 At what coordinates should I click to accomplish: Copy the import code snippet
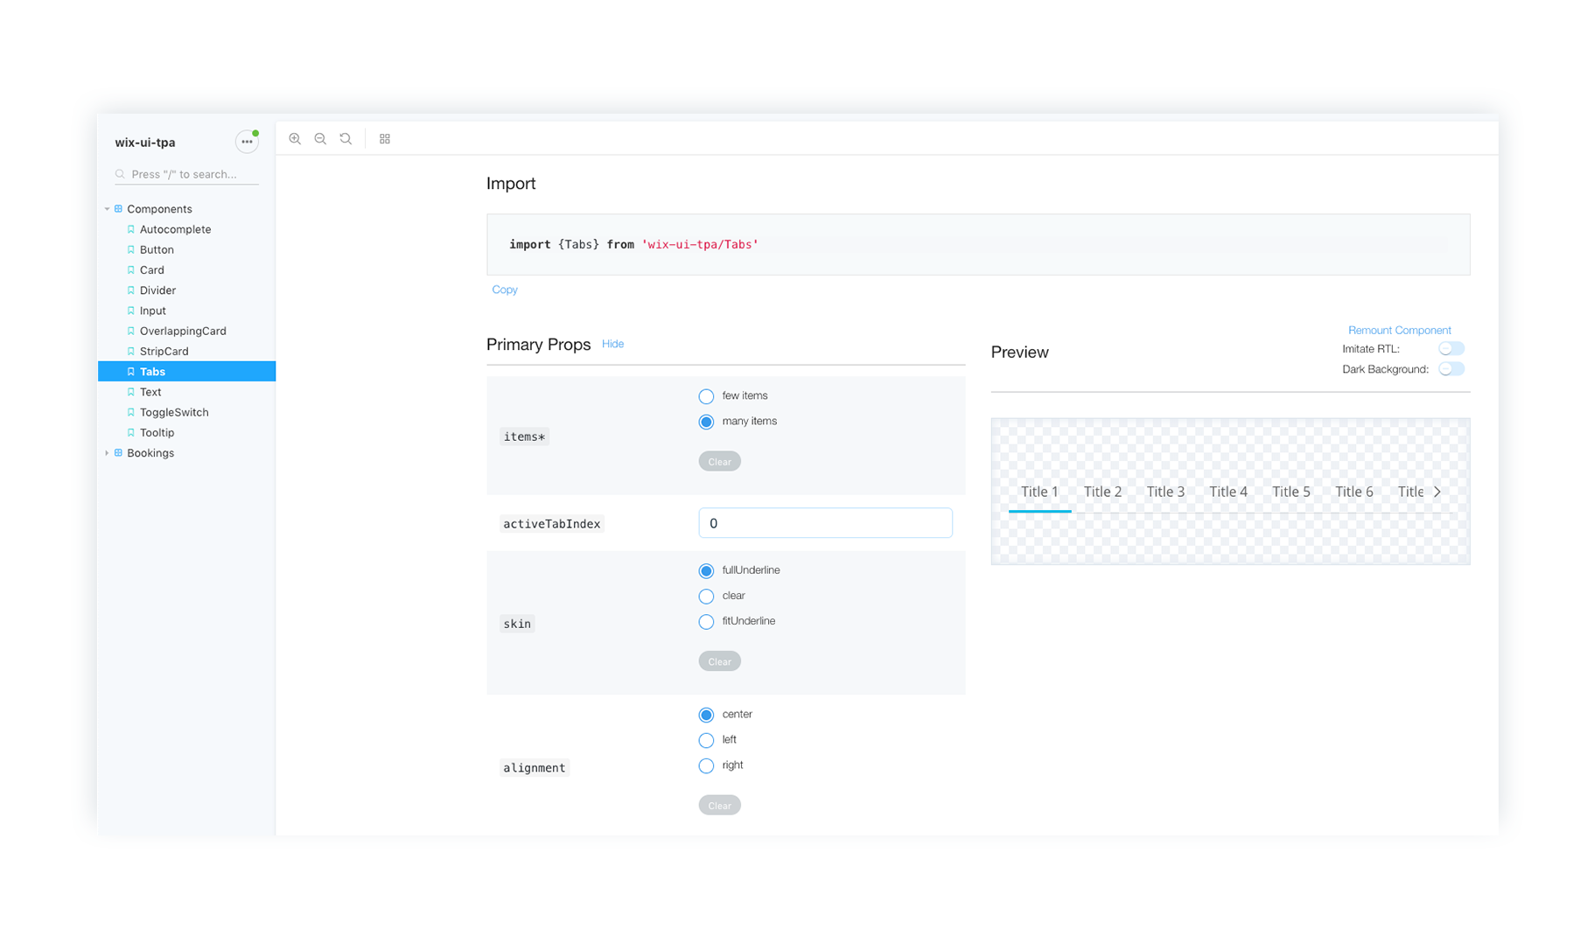[505, 290]
